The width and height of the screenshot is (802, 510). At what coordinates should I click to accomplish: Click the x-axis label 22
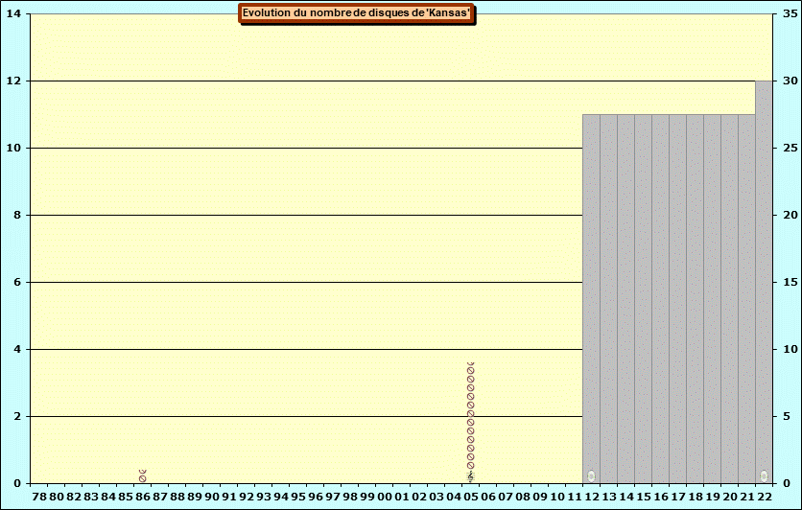click(764, 497)
